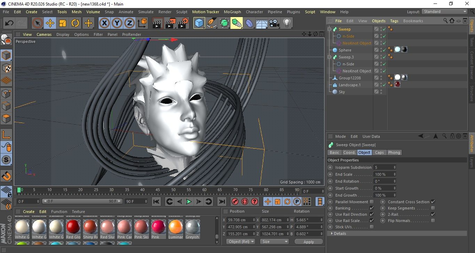Toggle Use Rail Scale checkbox
The width and height of the screenshot is (475, 253).
[372, 221]
